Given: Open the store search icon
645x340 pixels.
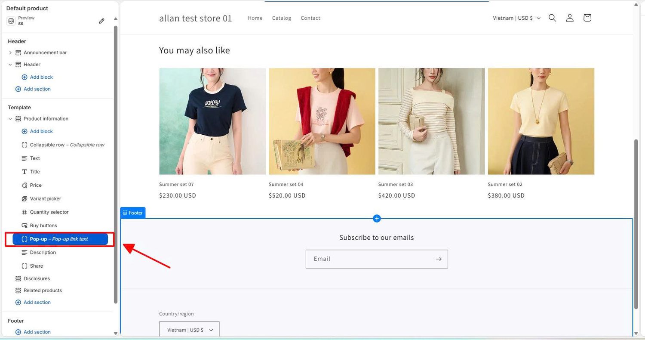Looking at the screenshot, I should click(553, 18).
